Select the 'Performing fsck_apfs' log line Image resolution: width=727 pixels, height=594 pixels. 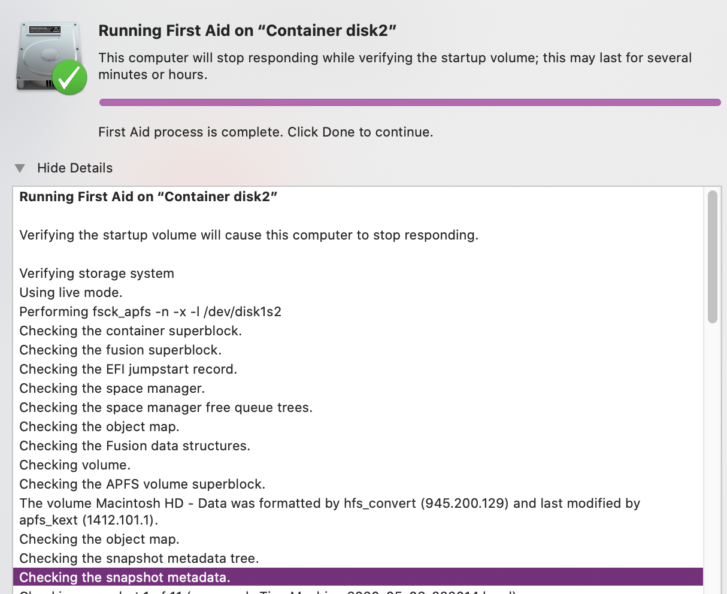click(x=150, y=312)
